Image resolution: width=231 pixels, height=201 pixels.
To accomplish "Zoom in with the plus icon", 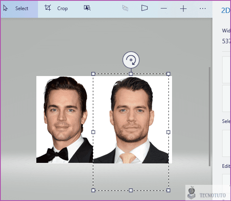I will tap(183, 8).
